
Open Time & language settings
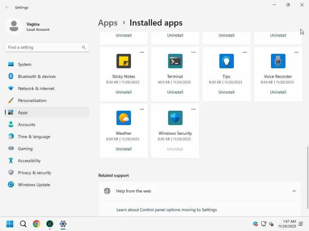tap(47, 137)
